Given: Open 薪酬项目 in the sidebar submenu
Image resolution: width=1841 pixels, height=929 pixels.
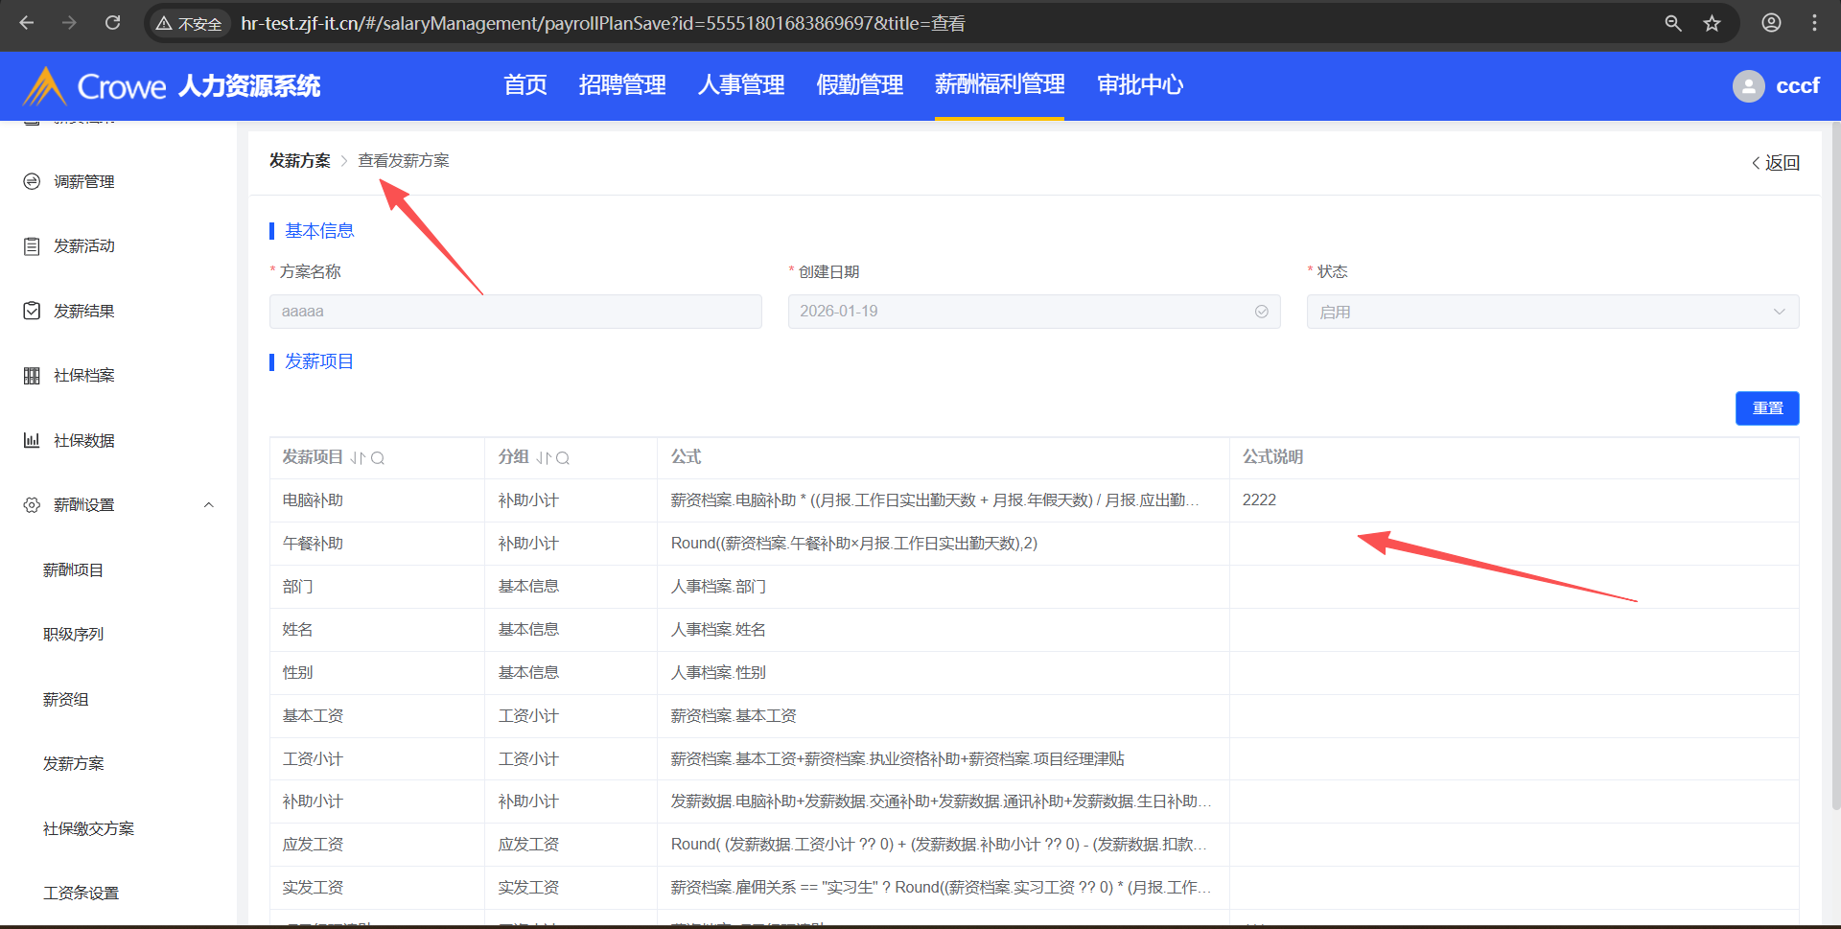Looking at the screenshot, I should click(73, 570).
